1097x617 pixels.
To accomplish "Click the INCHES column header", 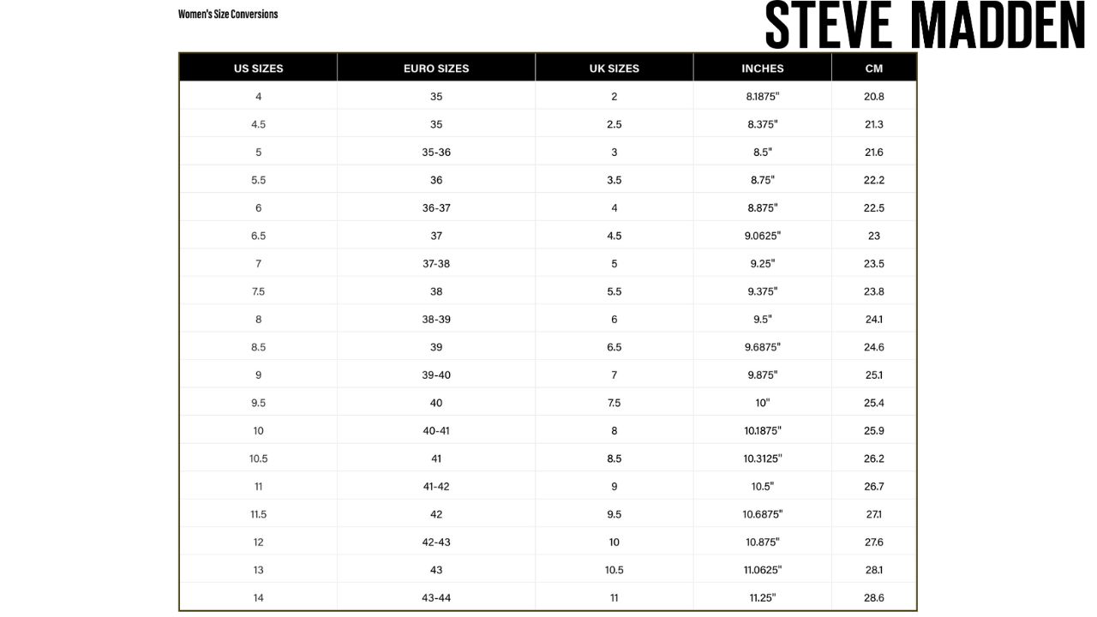I will pyautogui.click(x=763, y=68).
